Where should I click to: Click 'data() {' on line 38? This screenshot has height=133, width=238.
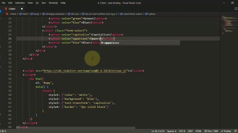point(42,87)
